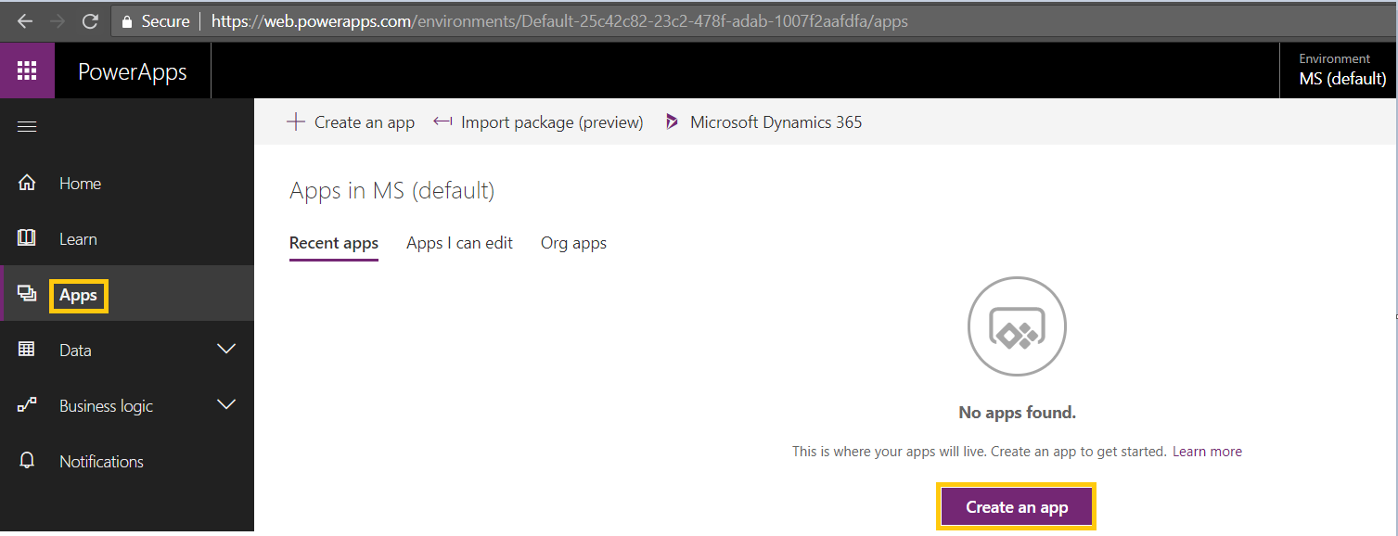Image resolution: width=1398 pixels, height=536 pixels.
Task: Open Notifications via the bell icon
Action: click(x=27, y=461)
